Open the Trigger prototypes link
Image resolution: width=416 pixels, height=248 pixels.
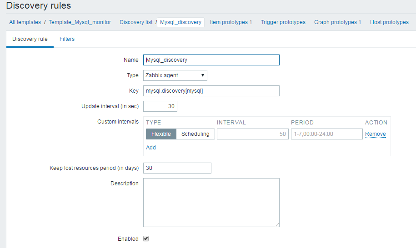click(283, 22)
